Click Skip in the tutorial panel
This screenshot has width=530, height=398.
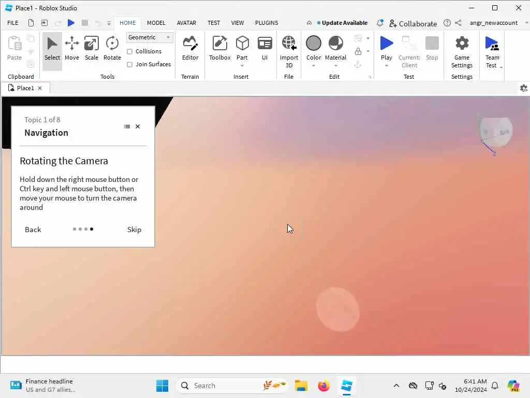(x=134, y=230)
